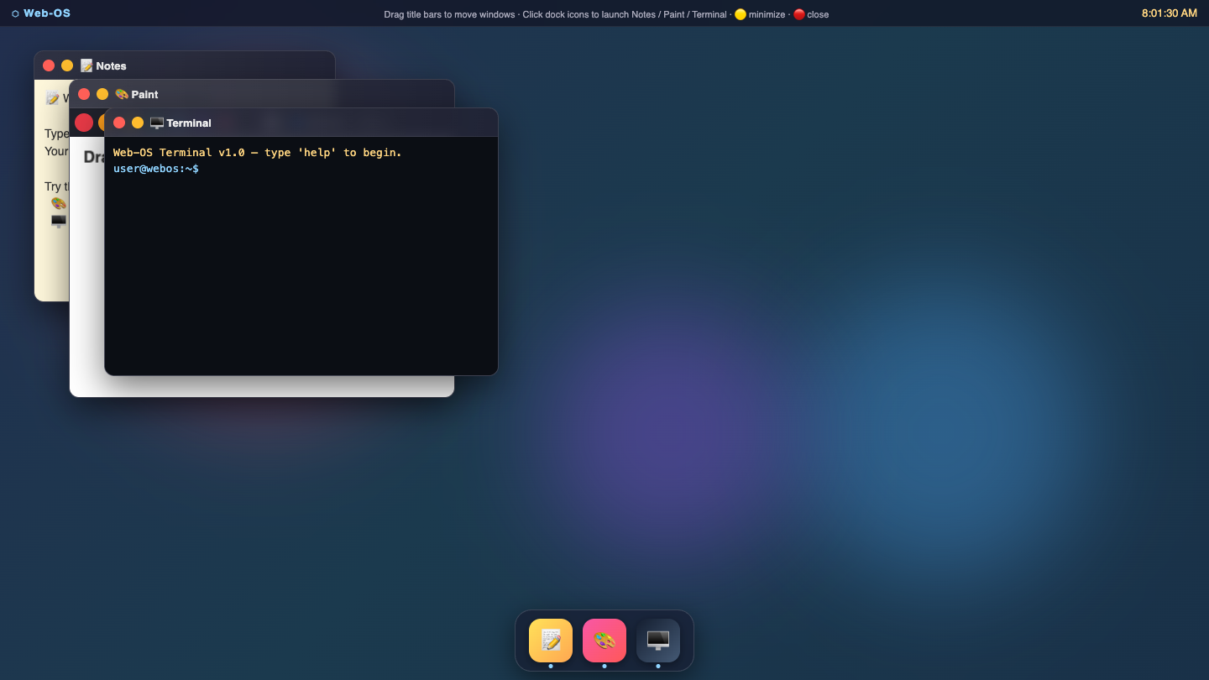
Task: Click the clock in the top bar
Action: point(1170,13)
